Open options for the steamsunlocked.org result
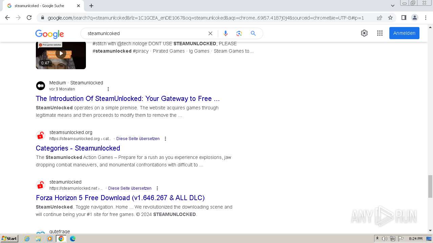This screenshot has height=243, width=433. (165, 139)
